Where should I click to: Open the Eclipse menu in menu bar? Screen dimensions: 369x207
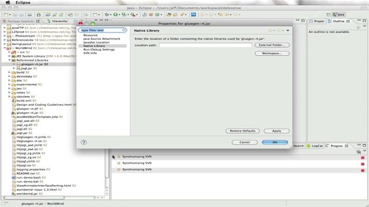pyautogui.click(x=23, y=2)
